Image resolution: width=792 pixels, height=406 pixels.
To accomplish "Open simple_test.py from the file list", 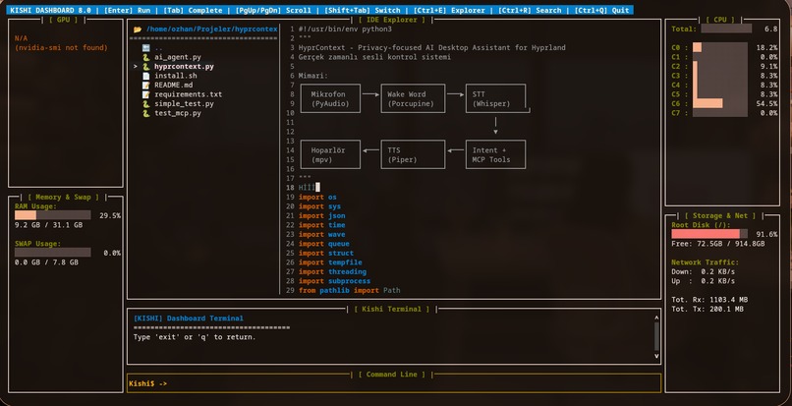I will [184, 104].
